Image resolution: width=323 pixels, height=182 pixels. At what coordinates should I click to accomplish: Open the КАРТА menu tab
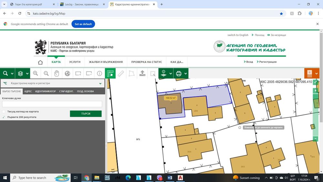[x=56, y=62]
